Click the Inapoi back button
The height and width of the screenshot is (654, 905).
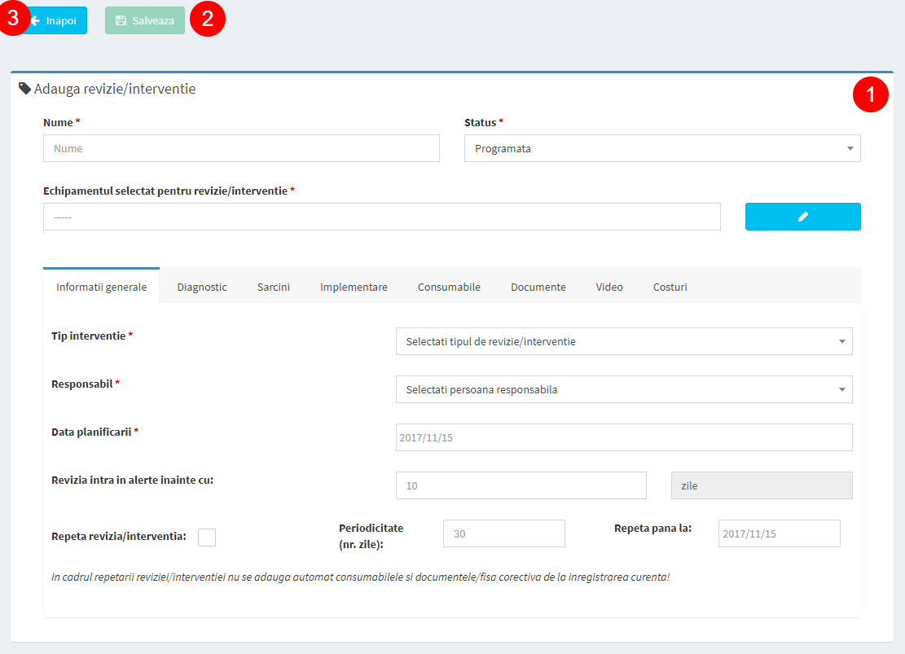(55, 21)
